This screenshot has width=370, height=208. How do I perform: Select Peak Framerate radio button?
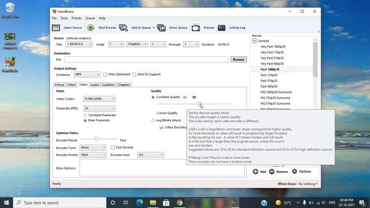click(85, 121)
